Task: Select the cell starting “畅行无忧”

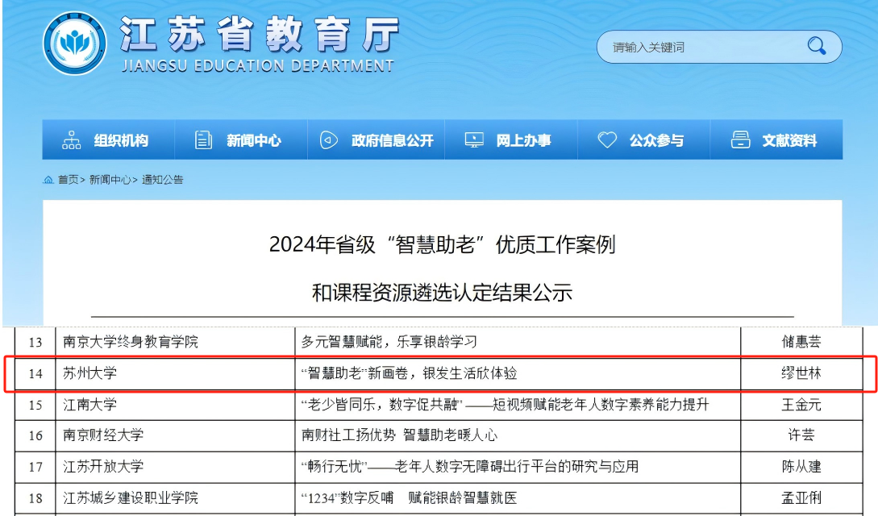Action: coord(518,467)
